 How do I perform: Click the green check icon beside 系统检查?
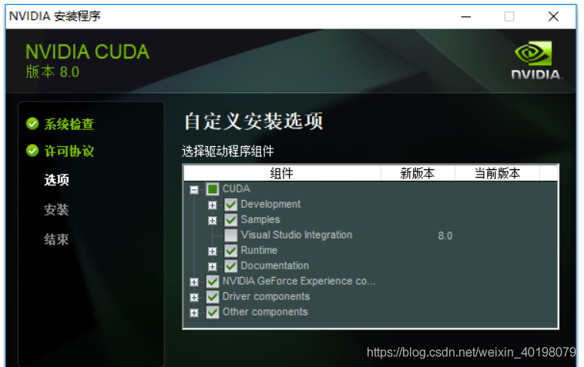[32, 124]
